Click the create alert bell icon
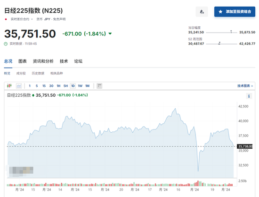The width and height of the screenshot is (259, 197). click(202, 12)
